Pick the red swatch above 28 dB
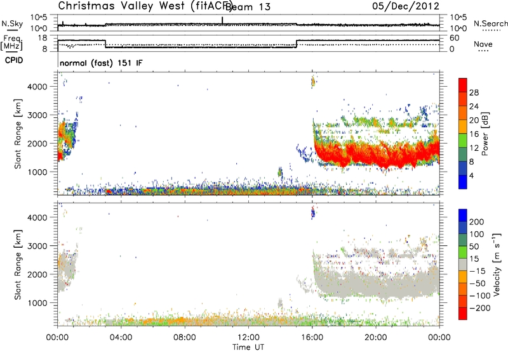 463,85
